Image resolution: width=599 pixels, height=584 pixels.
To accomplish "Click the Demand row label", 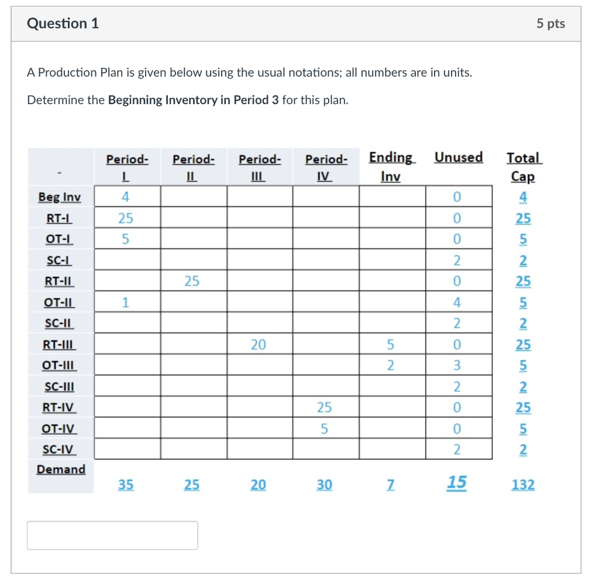I will coord(60,469).
